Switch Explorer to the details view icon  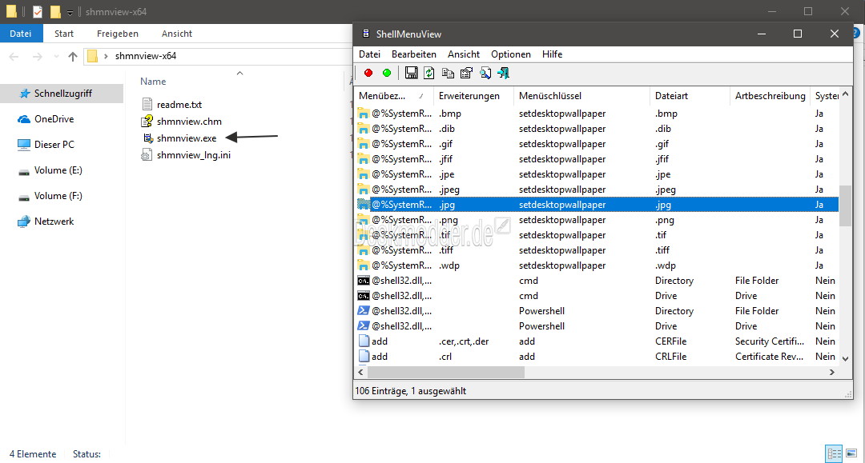tap(834, 453)
